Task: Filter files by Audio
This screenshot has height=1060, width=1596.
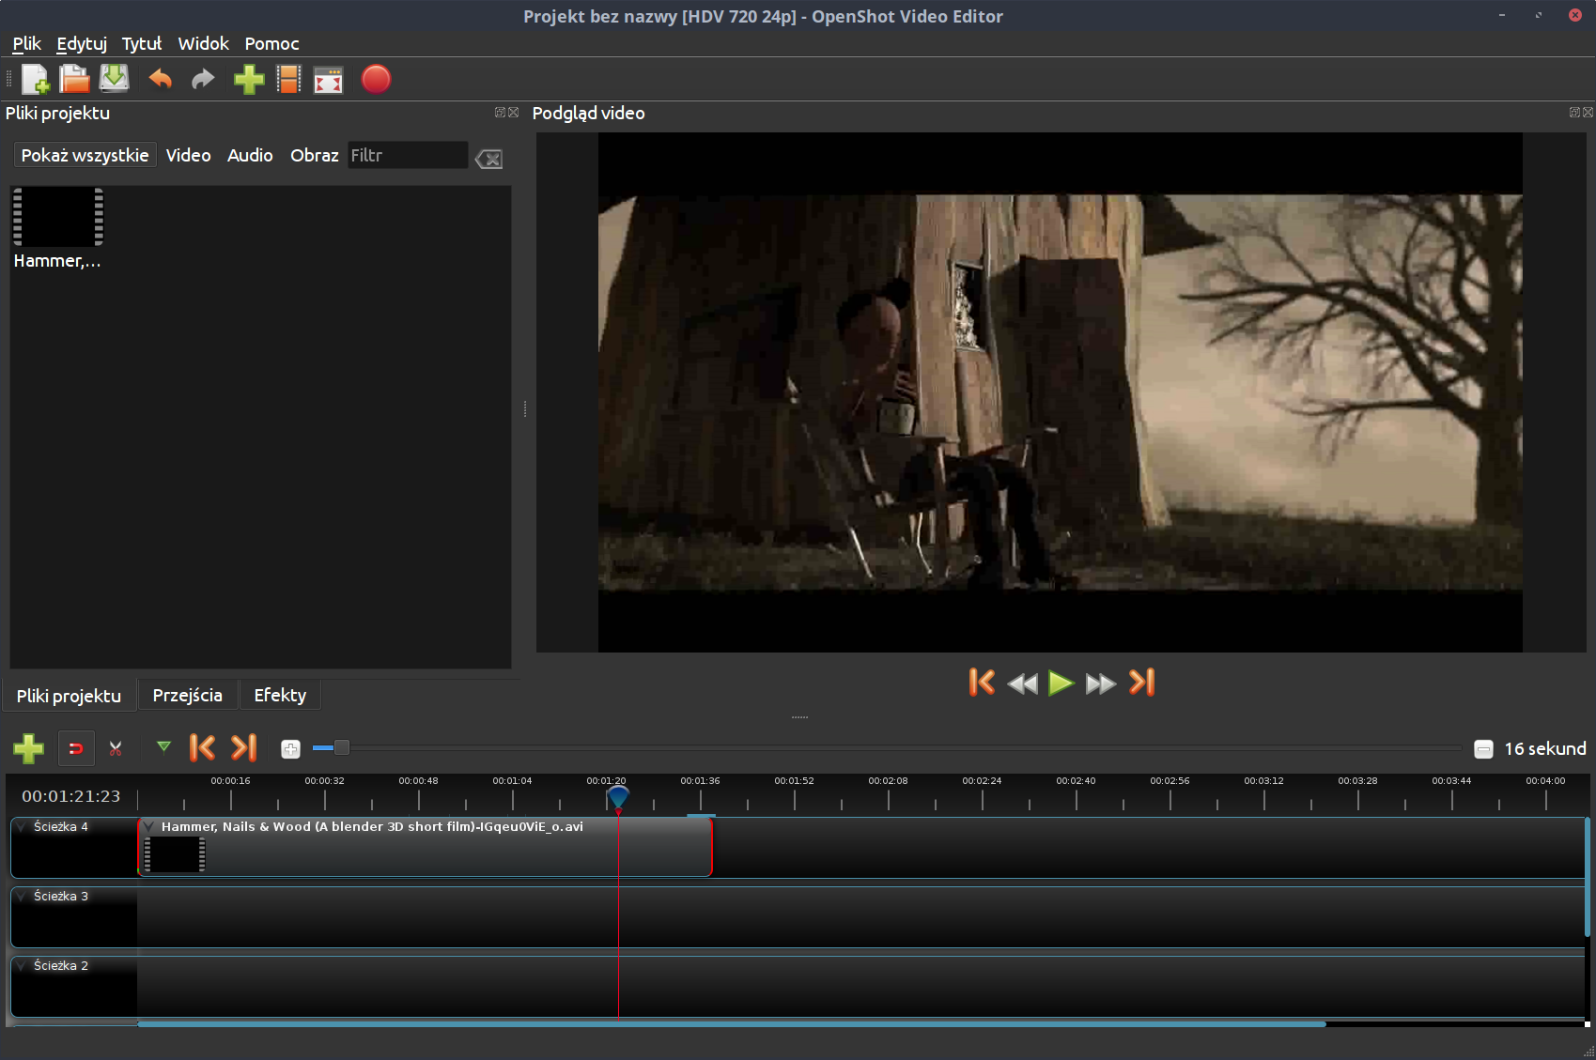Action: pos(250,156)
